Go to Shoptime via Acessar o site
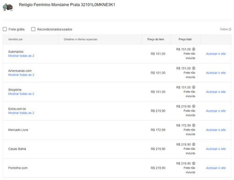 [216, 92]
